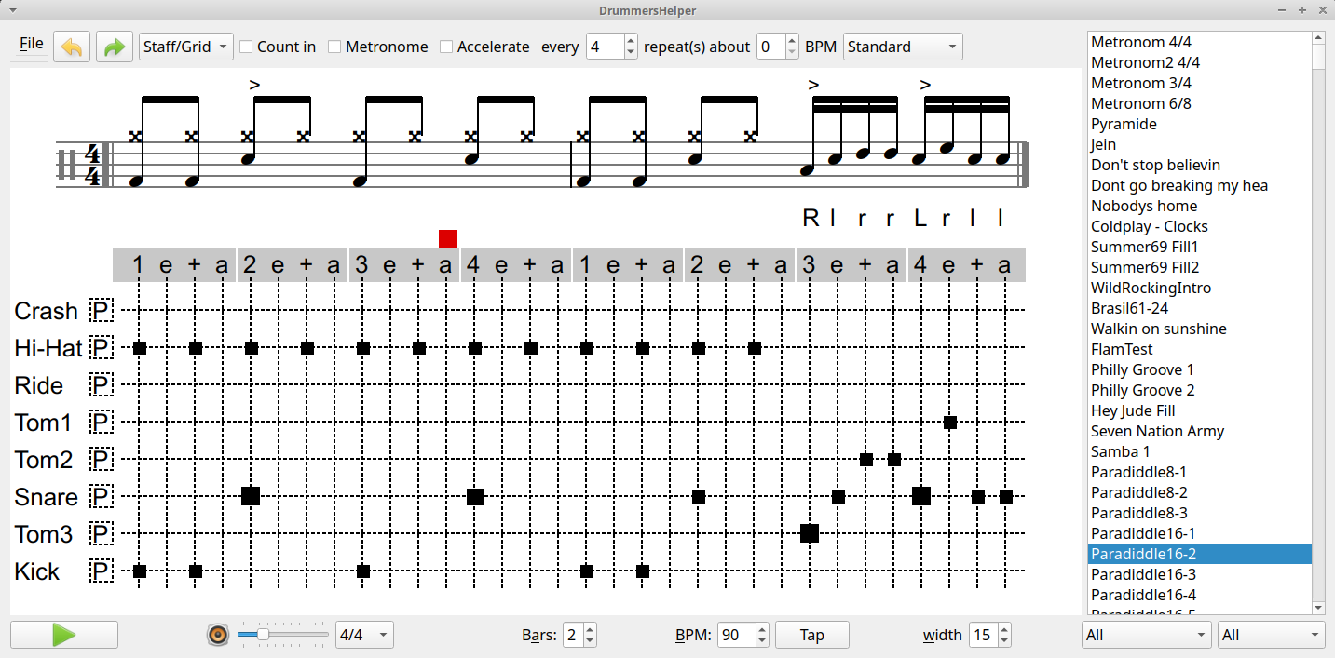Click the P icon beside Snare
Viewport: 1335px width, 658px height.
point(101,497)
